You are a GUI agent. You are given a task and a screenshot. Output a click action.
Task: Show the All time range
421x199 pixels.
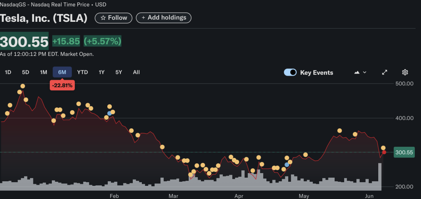(136, 72)
